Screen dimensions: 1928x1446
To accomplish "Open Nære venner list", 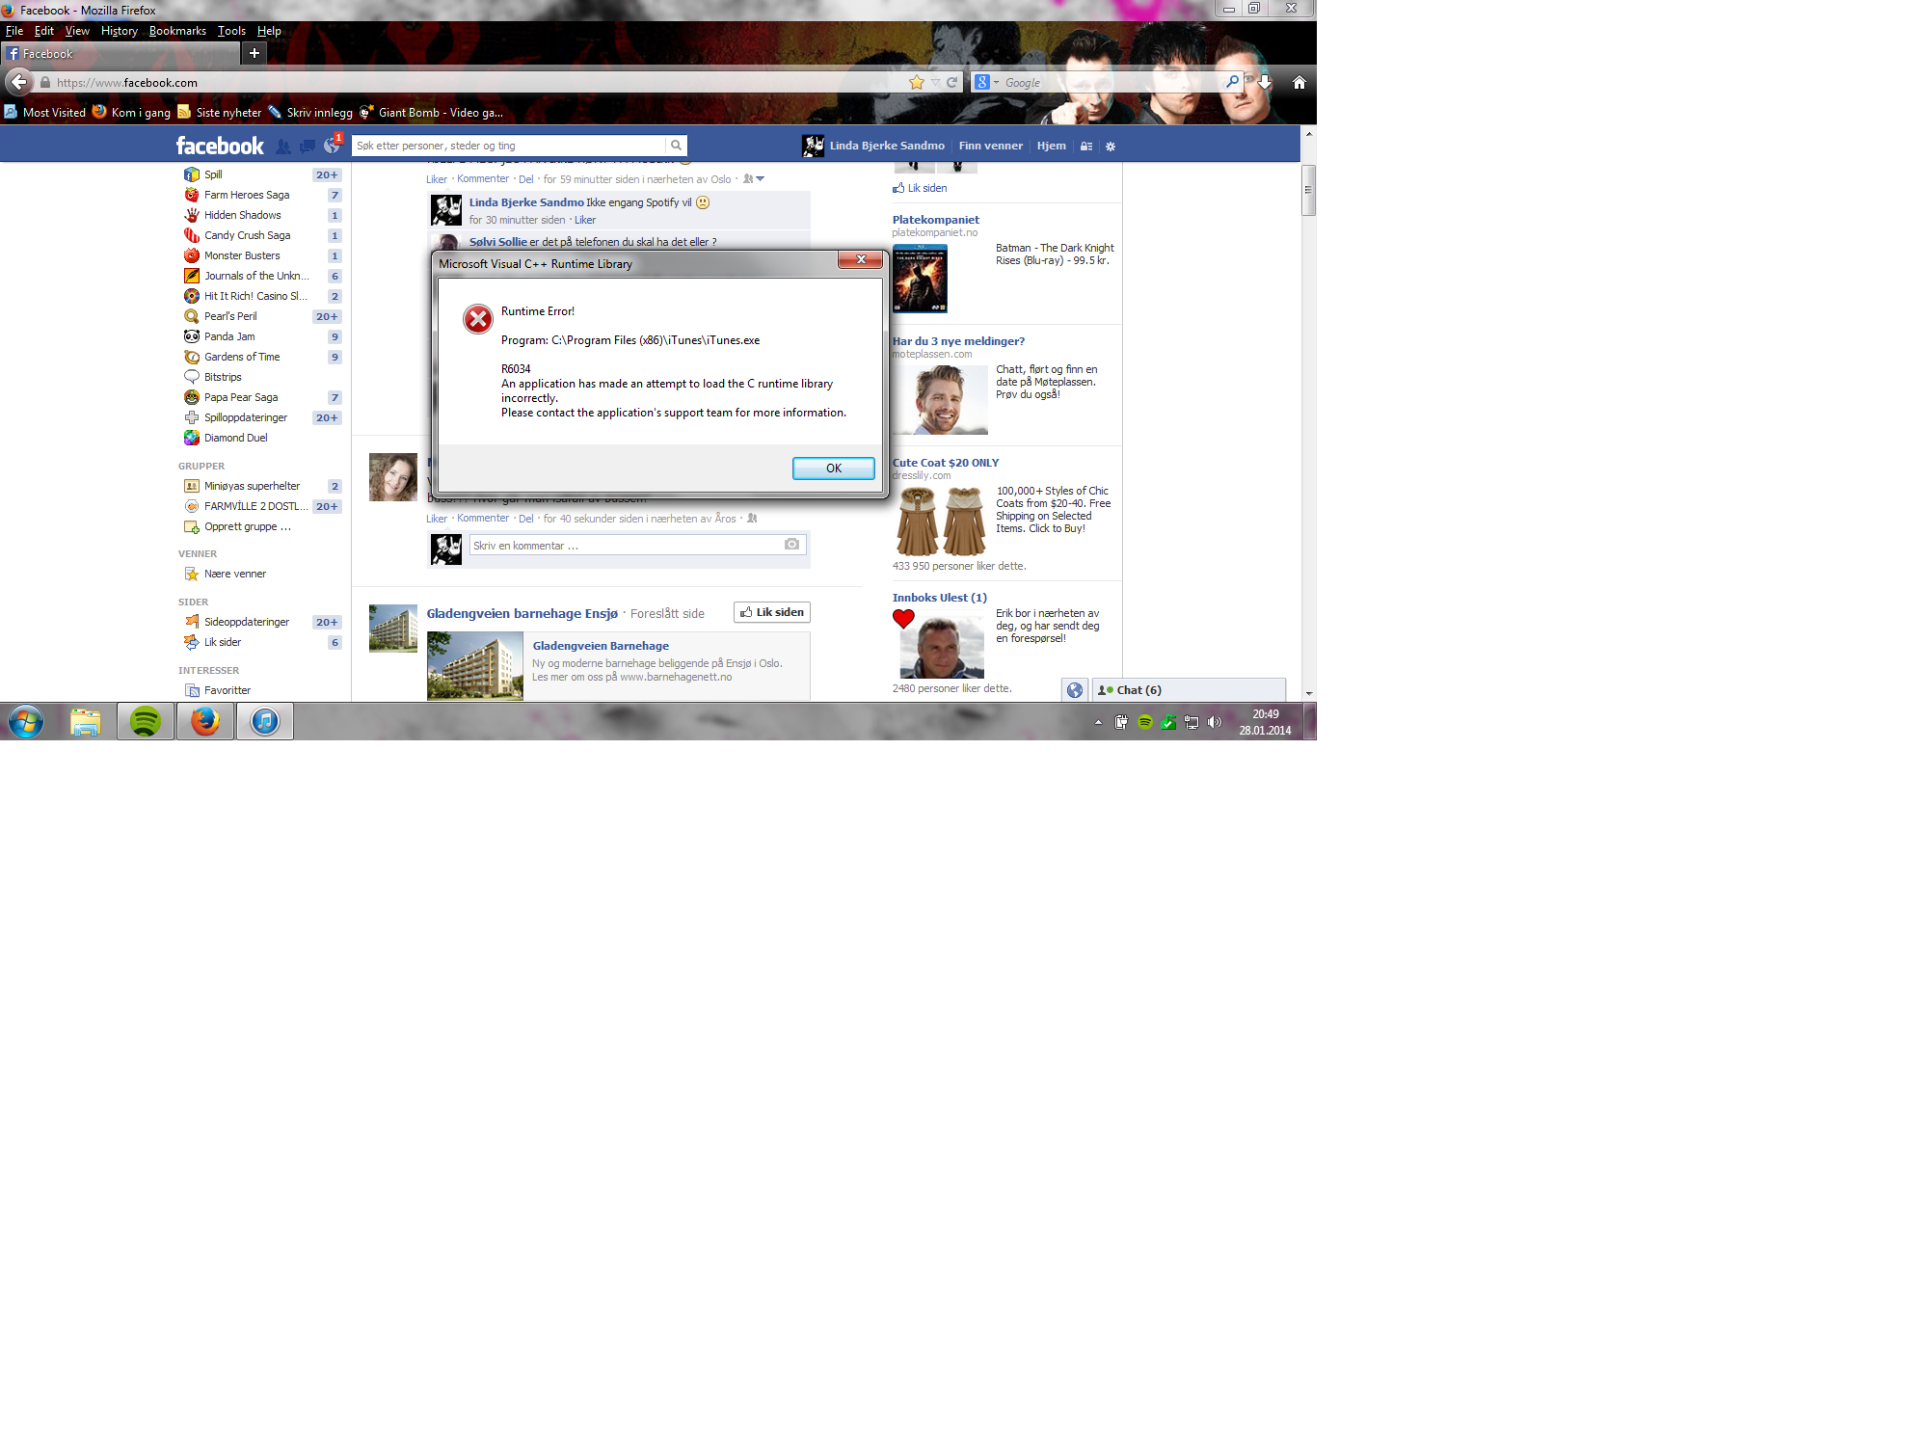I will pos(235,574).
